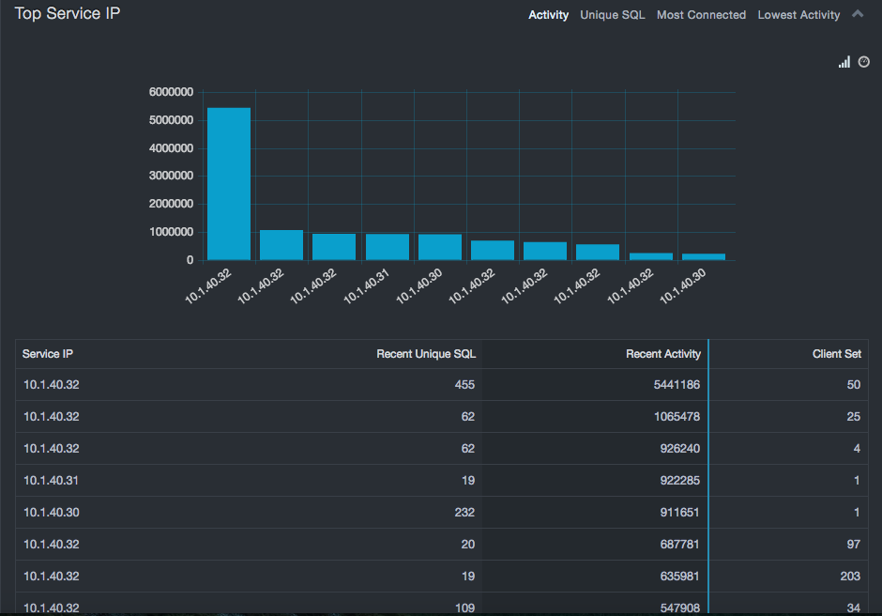Image resolution: width=882 pixels, height=616 pixels.
Task: Click the Client Set value 203
Action: (x=850, y=577)
